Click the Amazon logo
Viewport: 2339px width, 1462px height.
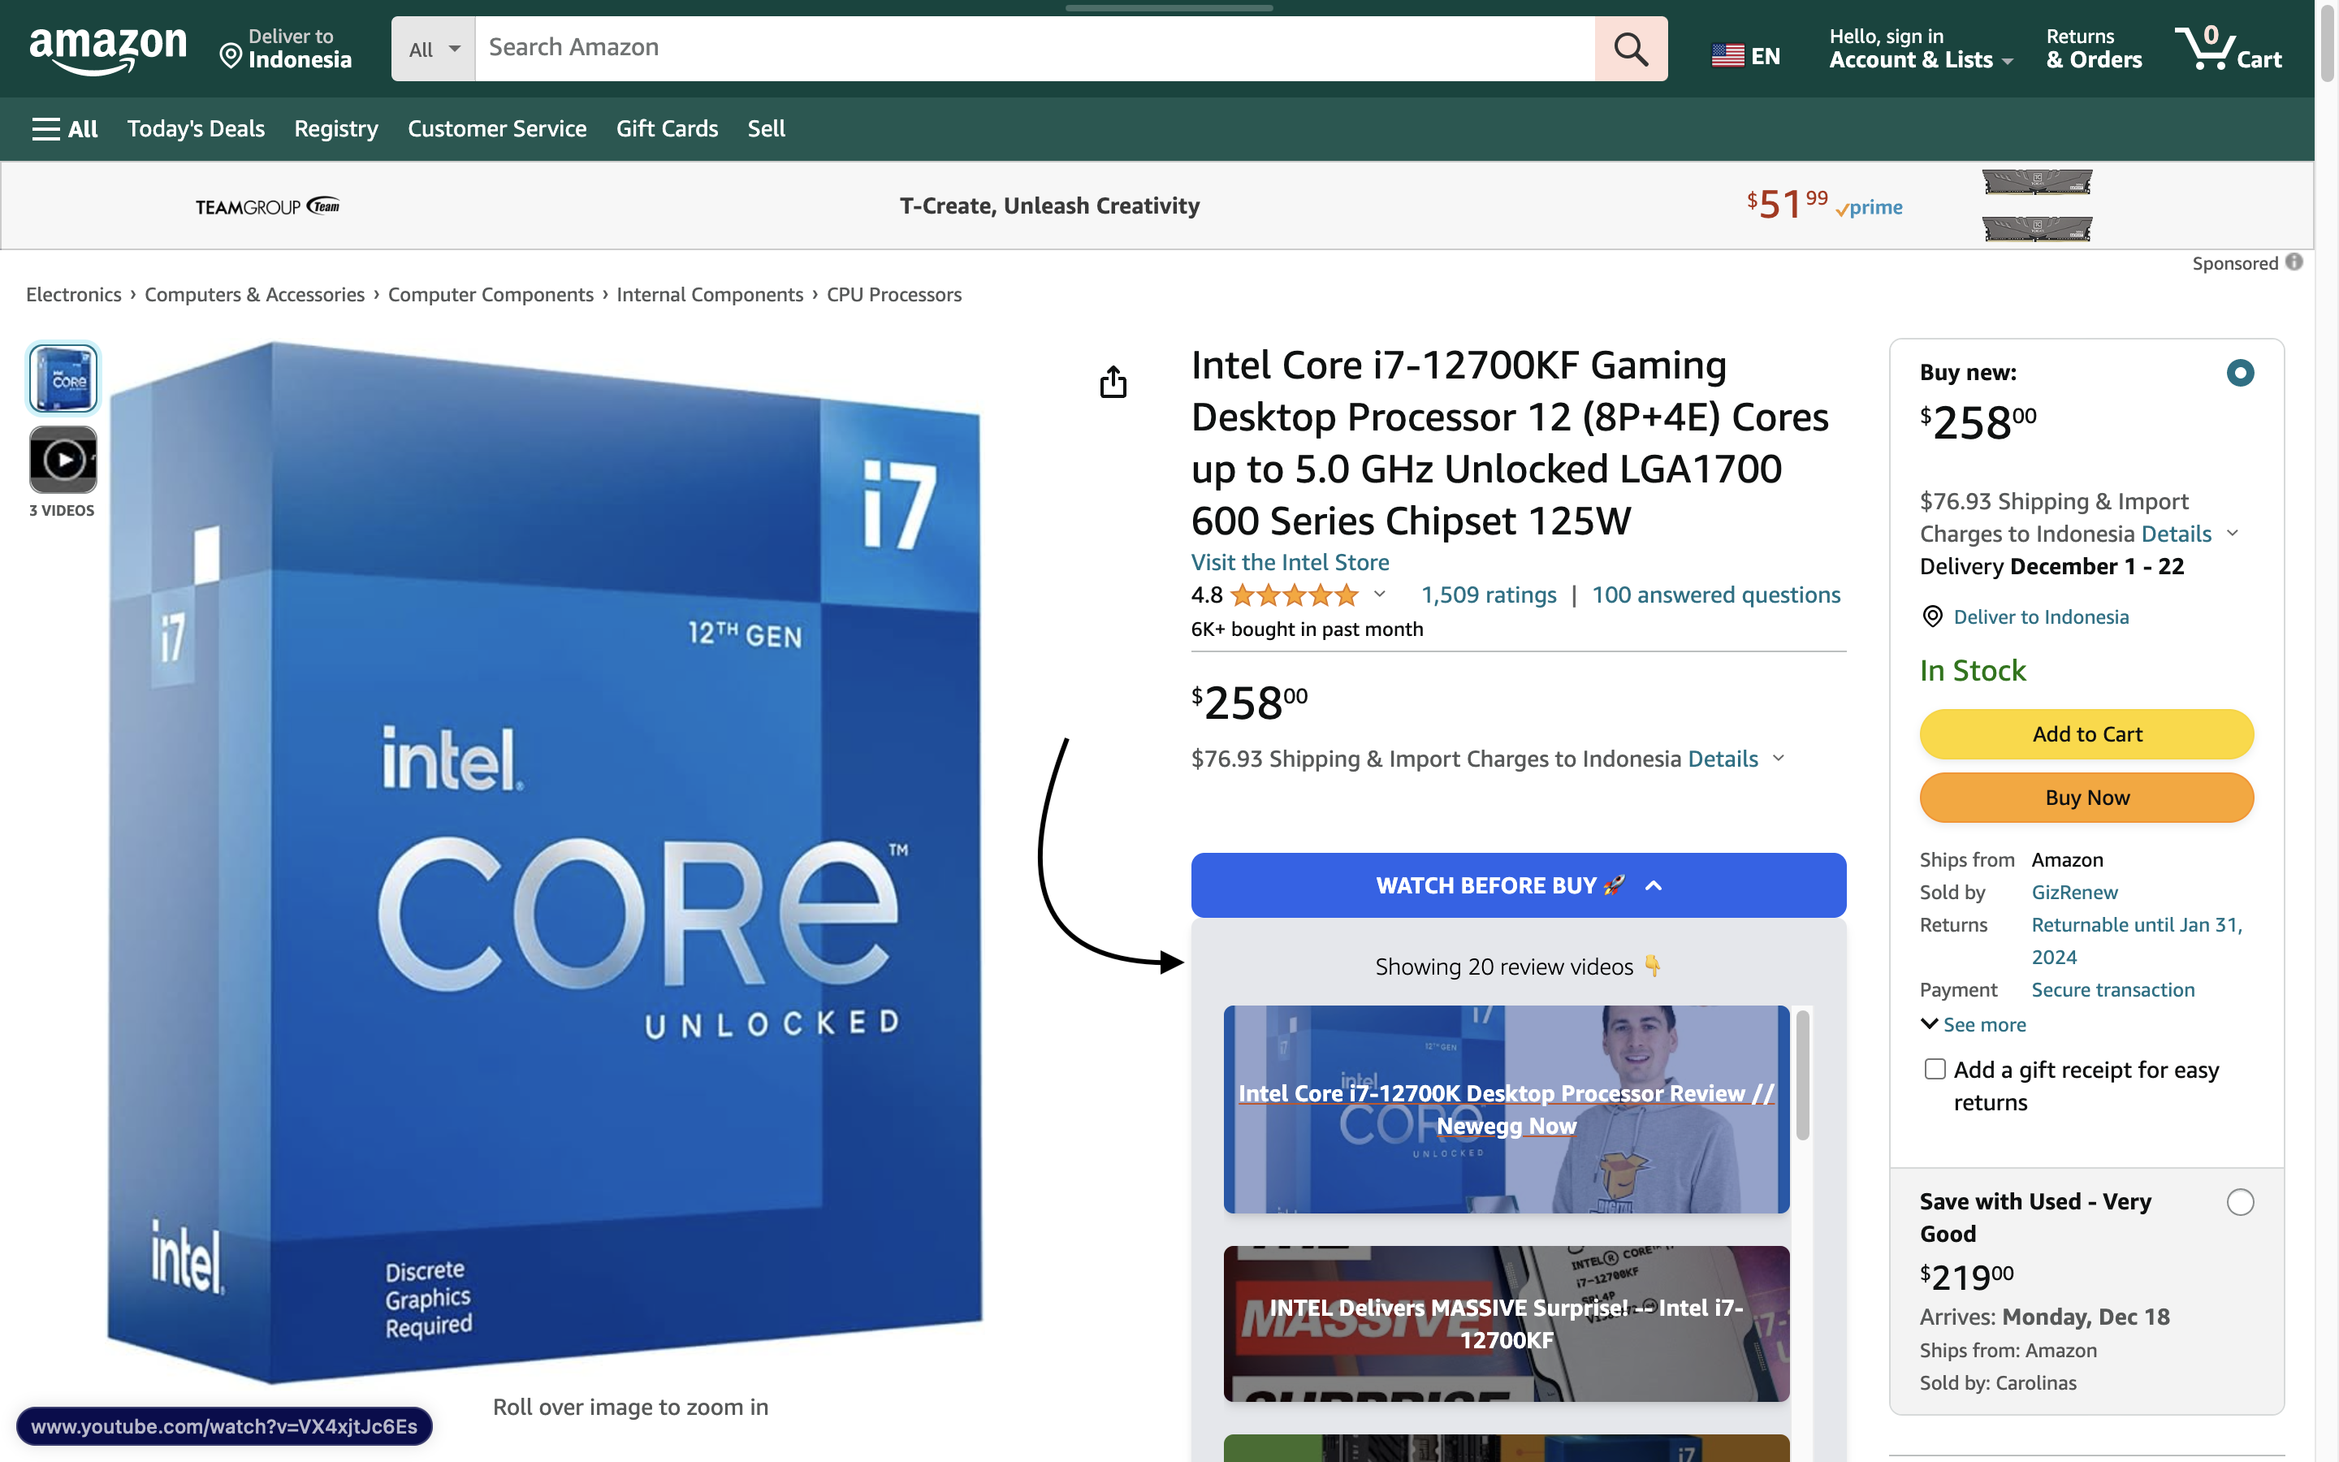108,50
